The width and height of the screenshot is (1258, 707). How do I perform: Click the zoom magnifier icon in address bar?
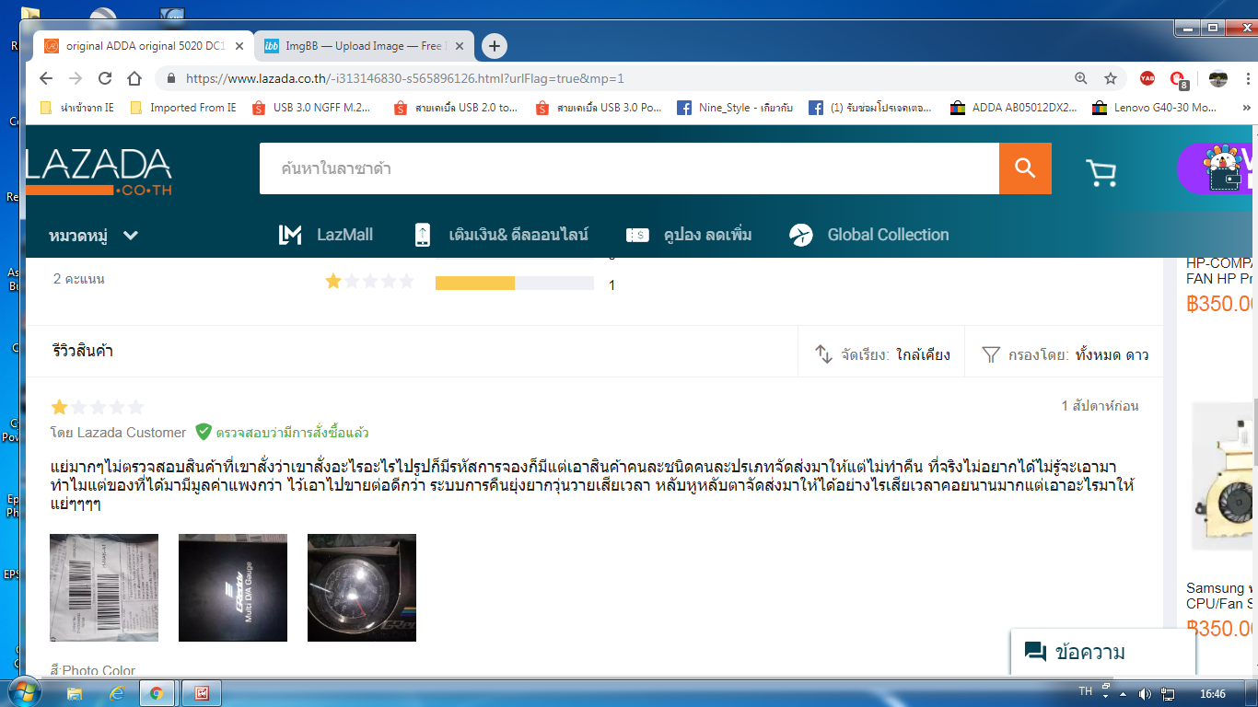pos(1081,78)
